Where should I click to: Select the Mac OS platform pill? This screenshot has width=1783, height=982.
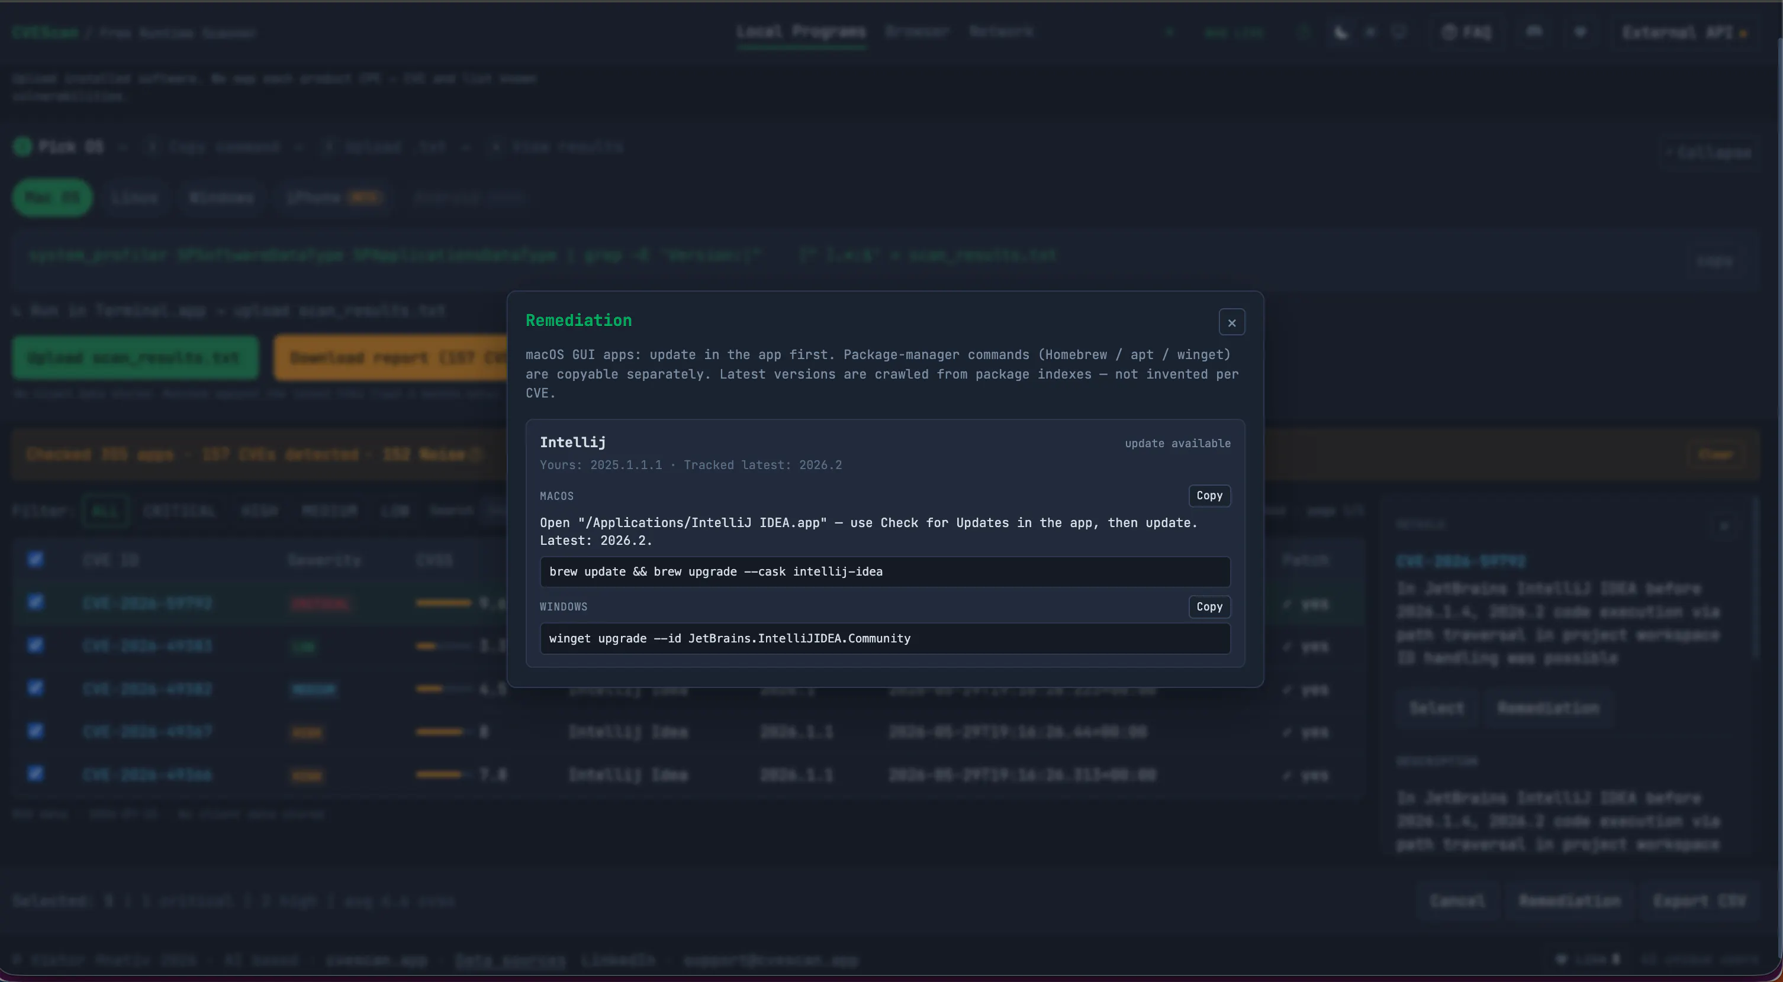53,198
